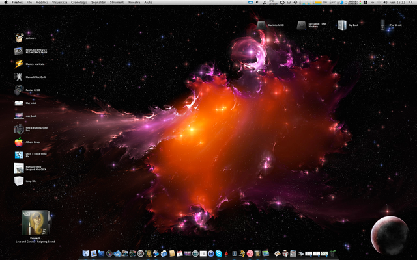Open the Segnalibri menu
The height and width of the screenshot is (260, 417).
pyautogui.click(x=100, y=3)
